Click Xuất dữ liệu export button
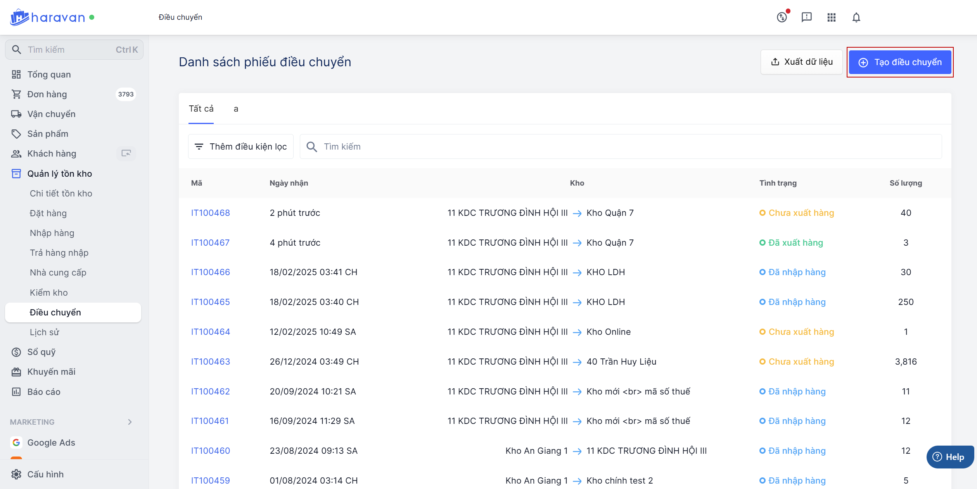977x489 pixels. [801, 62]
